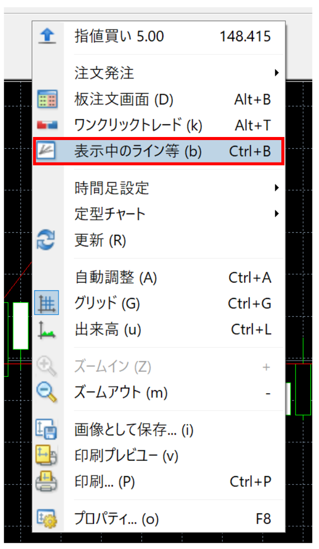
Task: Click the Ctrl+G shortcut label
Action: [x=250, y=304]
